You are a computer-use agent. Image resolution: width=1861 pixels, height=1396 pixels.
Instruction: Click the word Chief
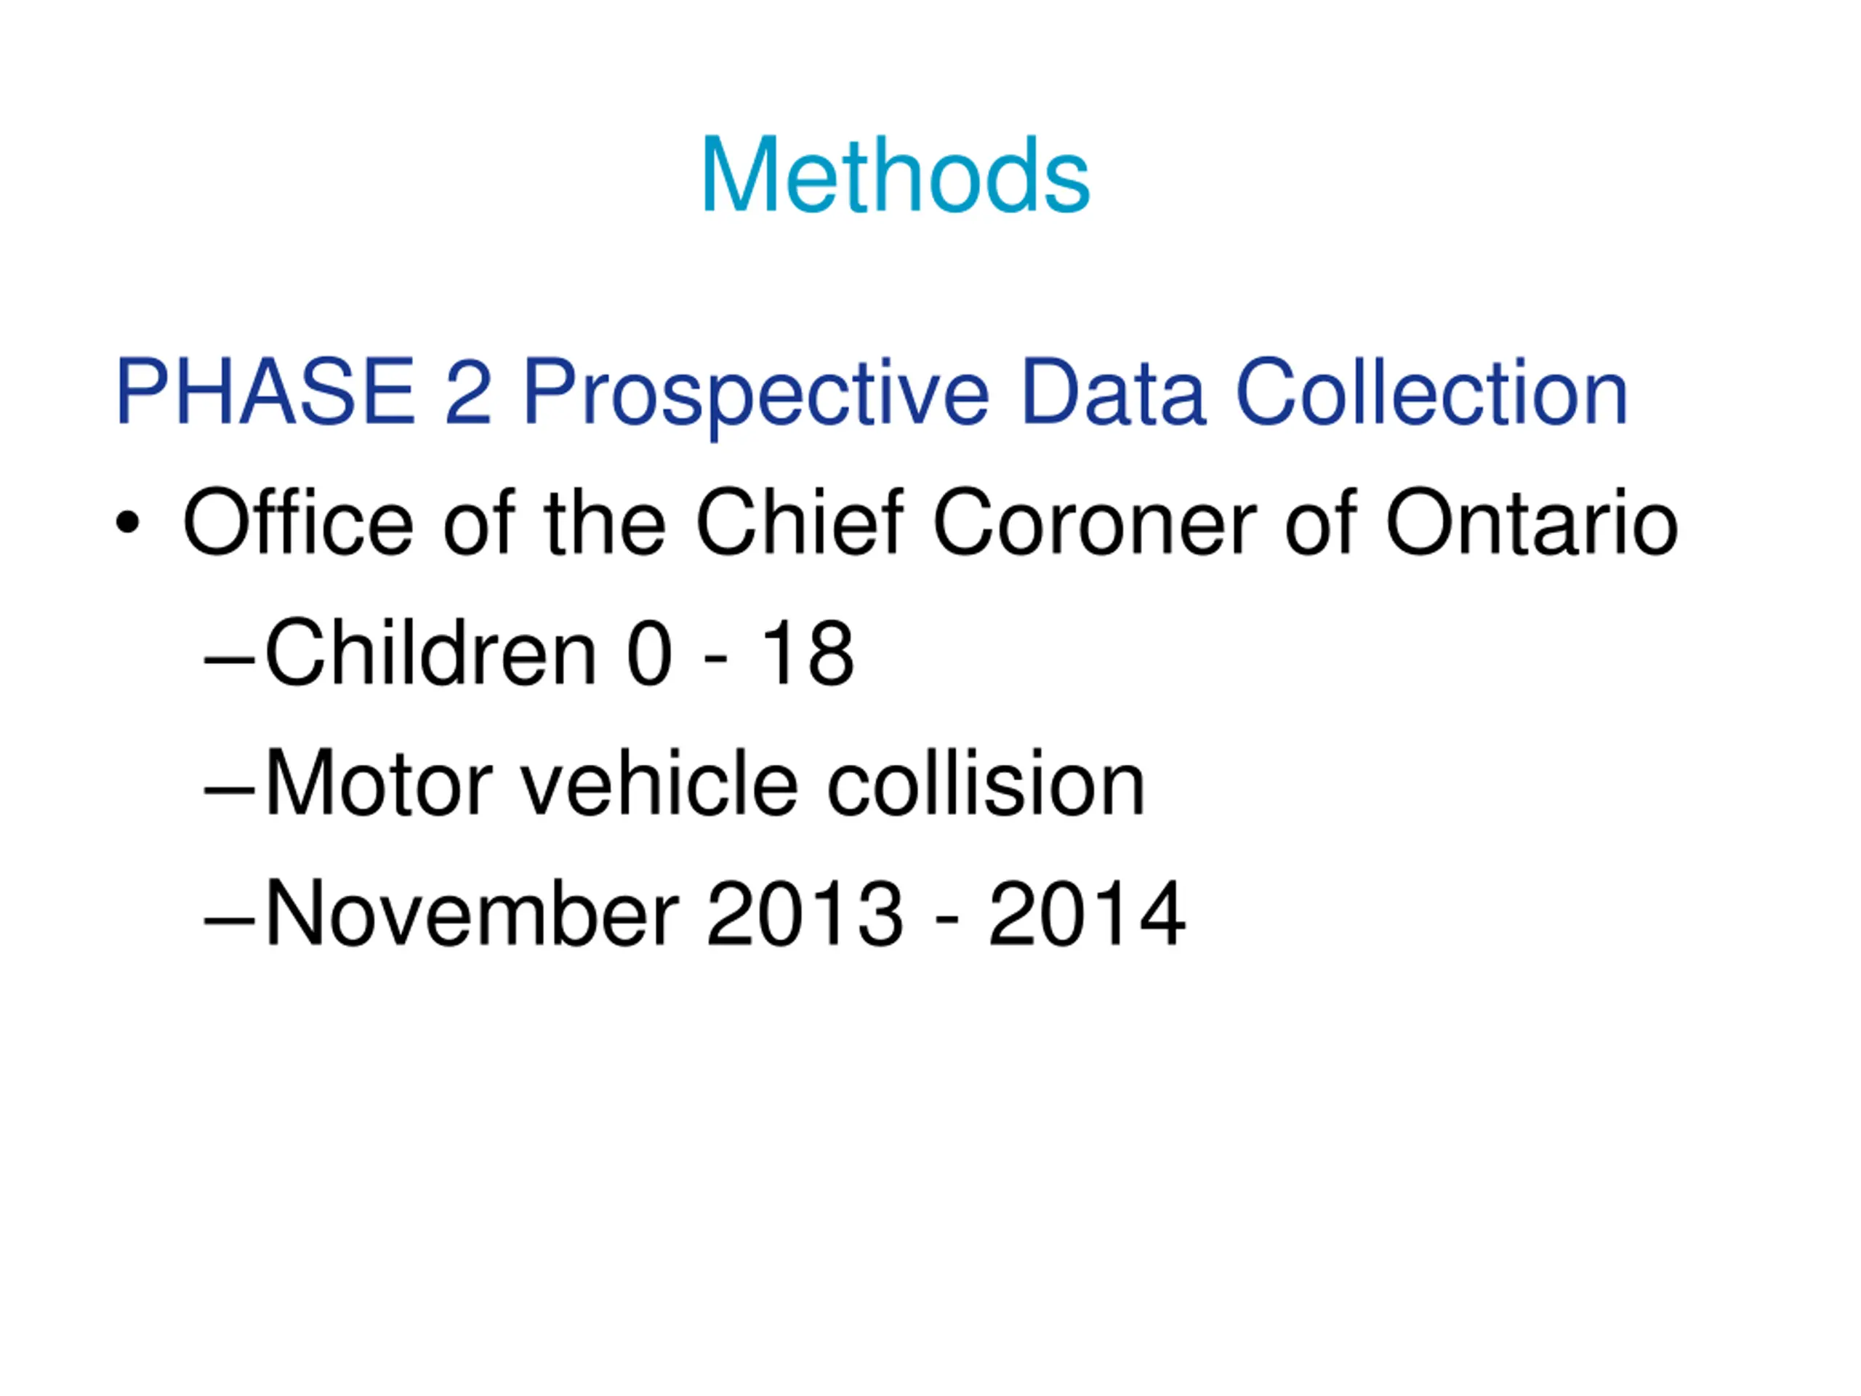click(800, 522)
